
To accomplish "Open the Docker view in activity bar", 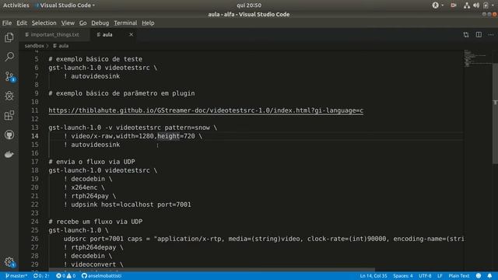I will tap(9, 154).
